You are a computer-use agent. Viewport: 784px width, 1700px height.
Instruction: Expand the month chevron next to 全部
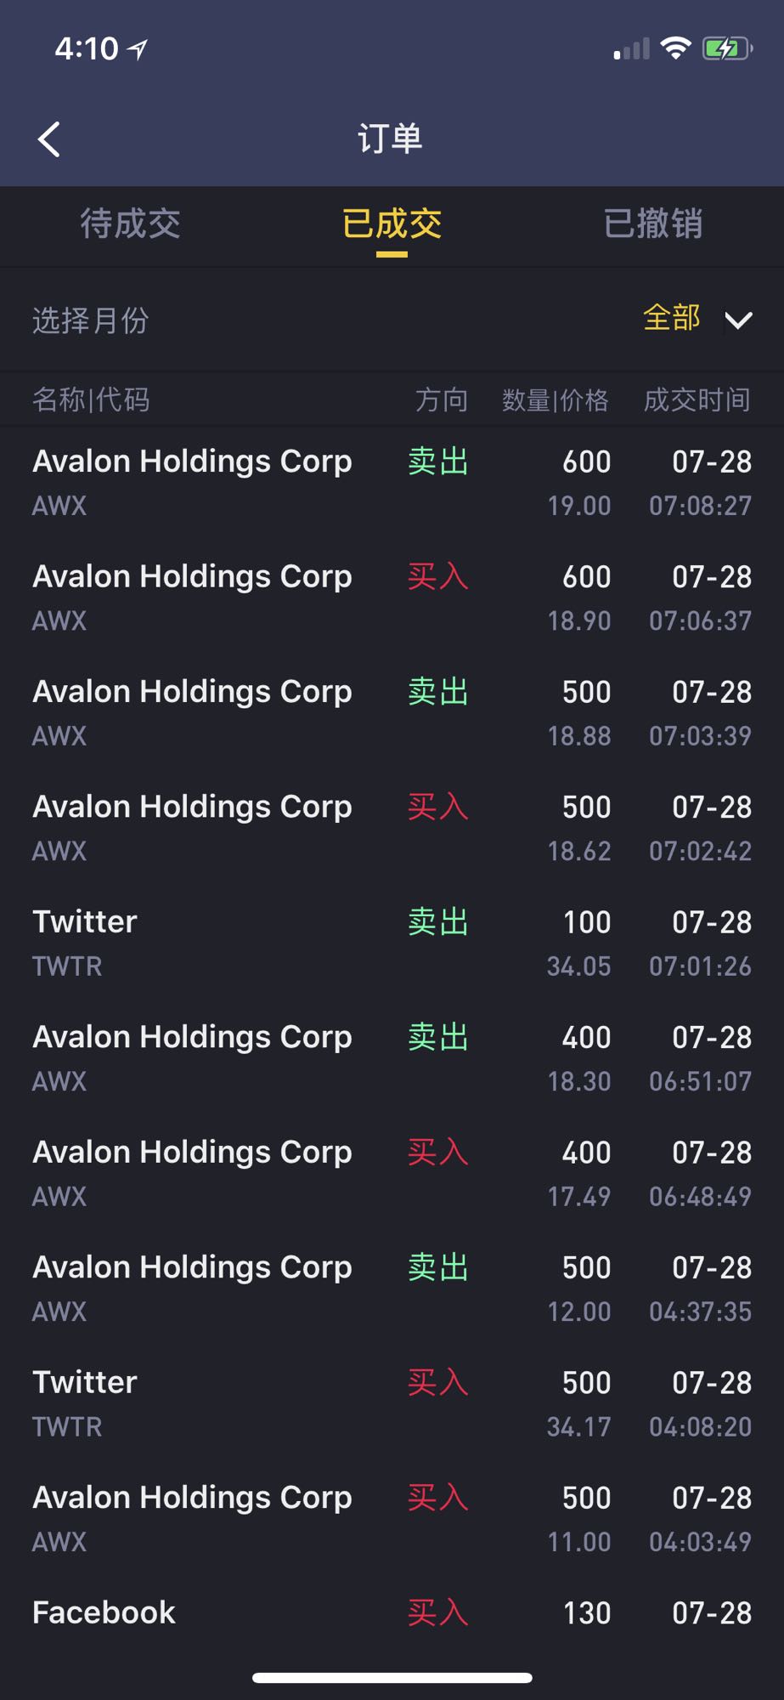click(x=738, y=320)
